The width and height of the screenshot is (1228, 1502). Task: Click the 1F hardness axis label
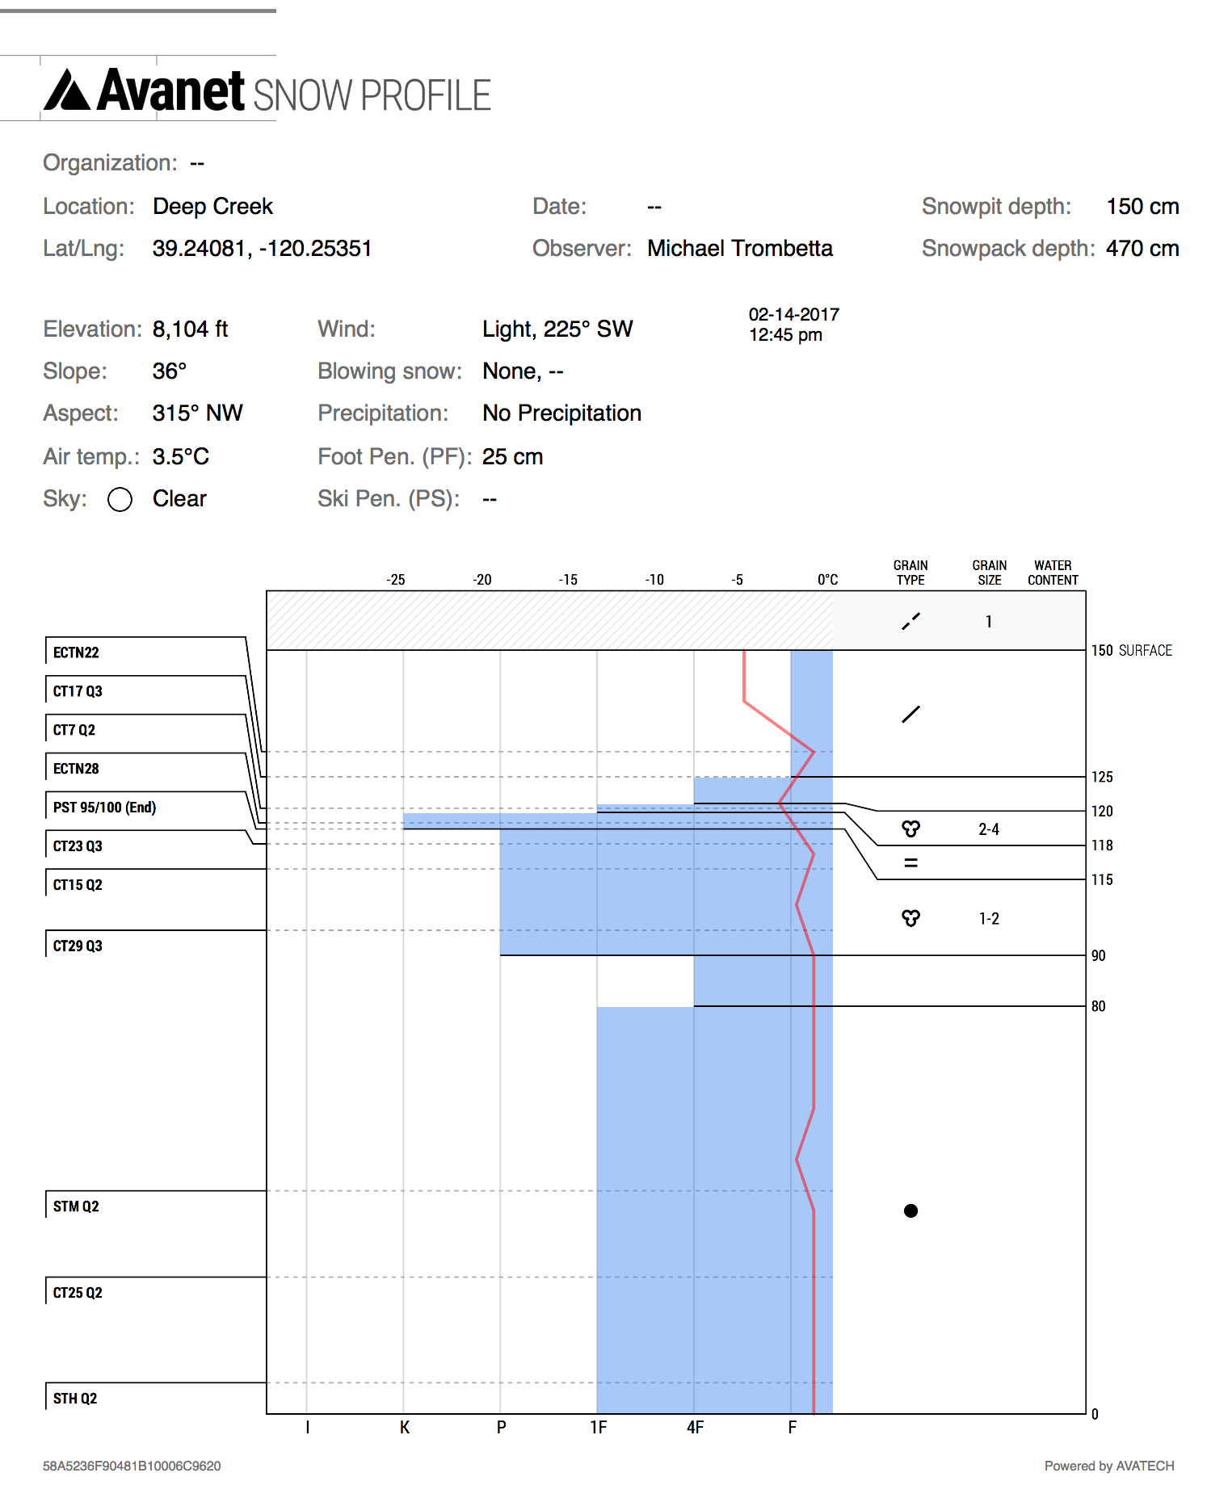[x=598, y=1428]
